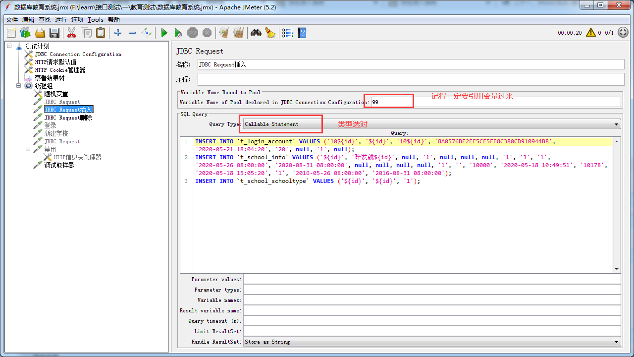Open the 查找 menu
The height and width of the screenshot is (357, 634).
coord(45,20)
